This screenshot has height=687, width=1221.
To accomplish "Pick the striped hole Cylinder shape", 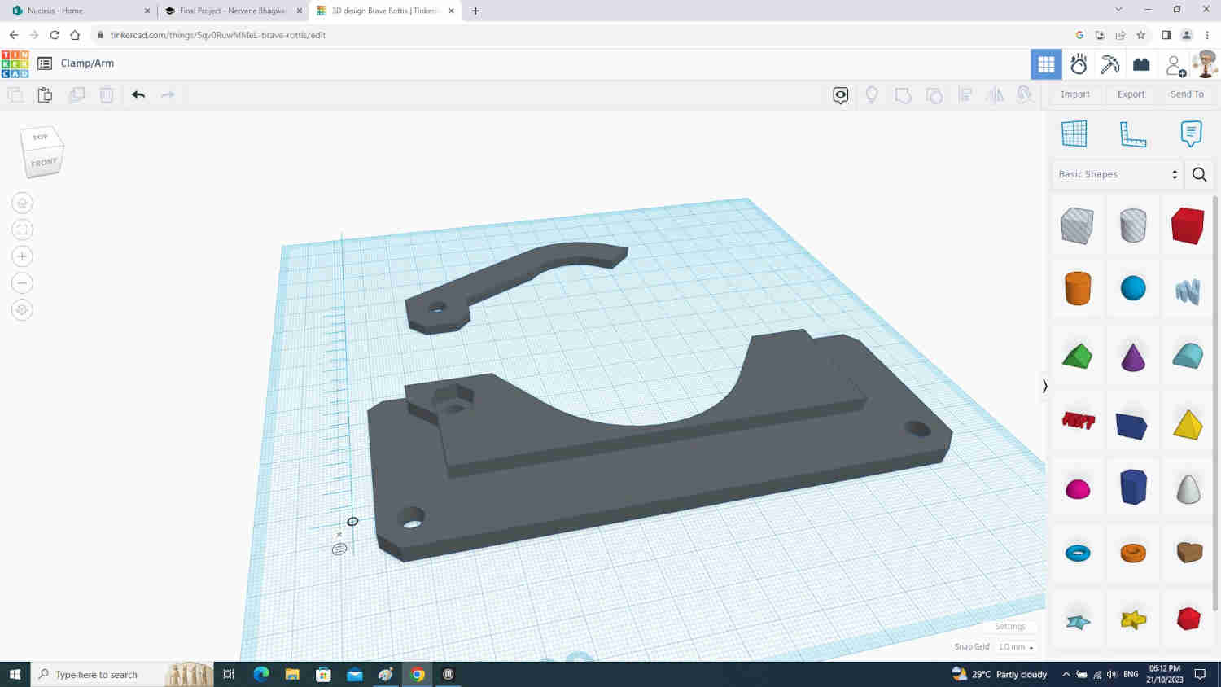I will (1132, 225).
